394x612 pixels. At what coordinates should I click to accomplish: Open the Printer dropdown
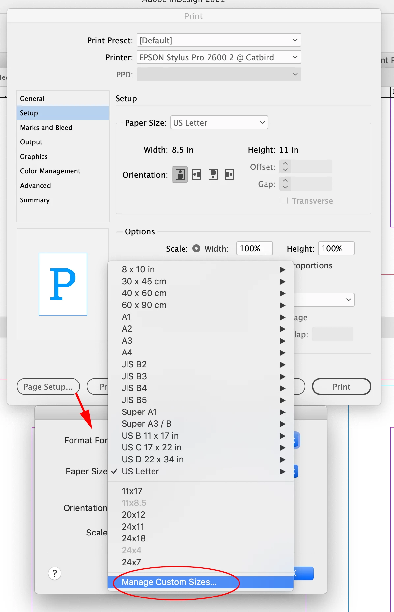[219, 57]
